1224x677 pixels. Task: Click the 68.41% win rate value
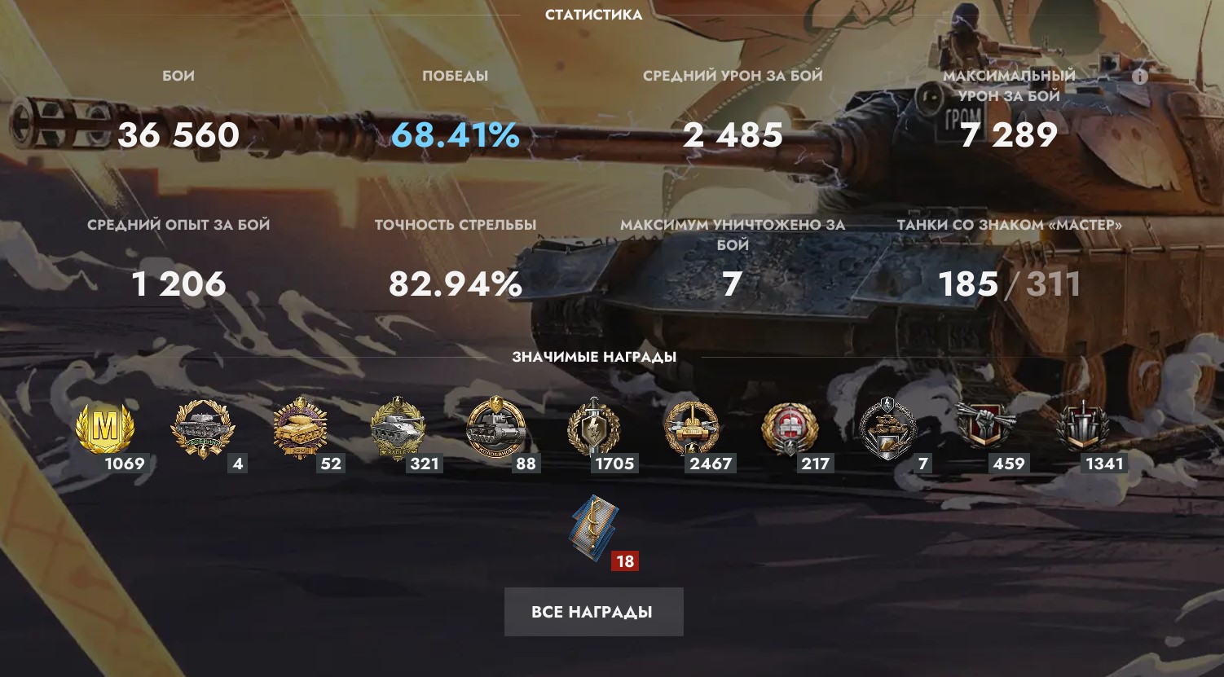click(456, 134)
